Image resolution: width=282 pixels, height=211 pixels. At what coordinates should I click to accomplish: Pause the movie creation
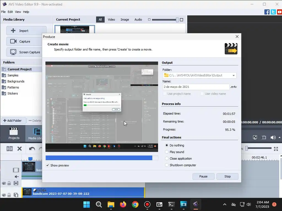click(204, 176)
